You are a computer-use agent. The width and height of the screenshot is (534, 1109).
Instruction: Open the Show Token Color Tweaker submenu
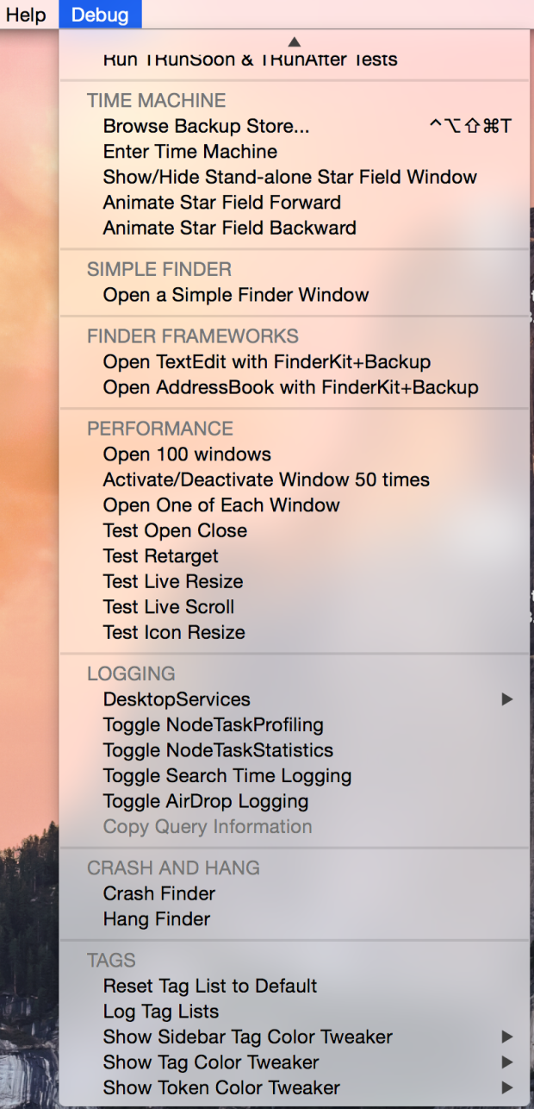click(507, 1087)
